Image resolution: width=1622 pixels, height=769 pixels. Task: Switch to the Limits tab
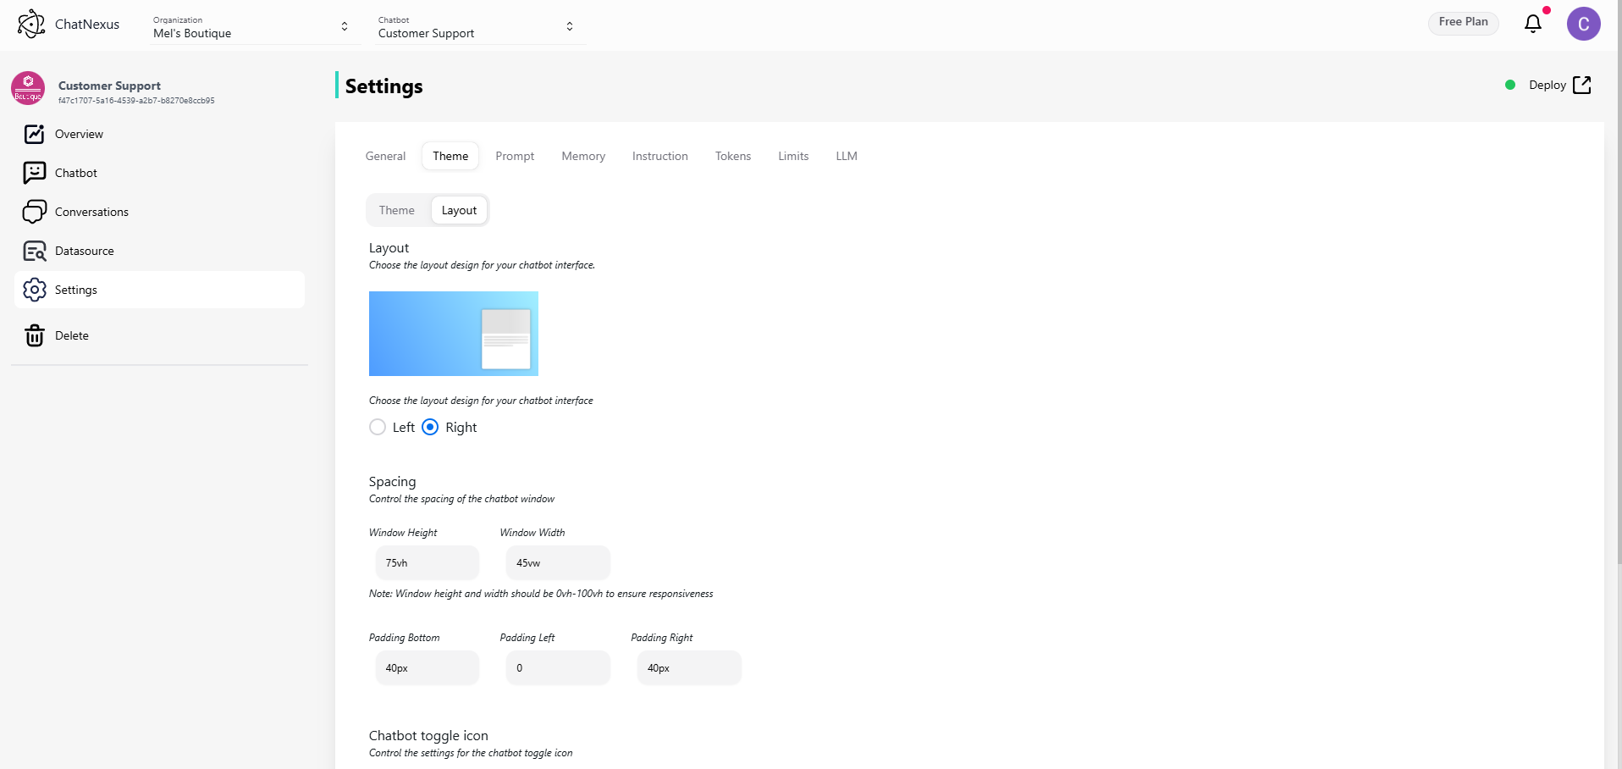(793, 156)
